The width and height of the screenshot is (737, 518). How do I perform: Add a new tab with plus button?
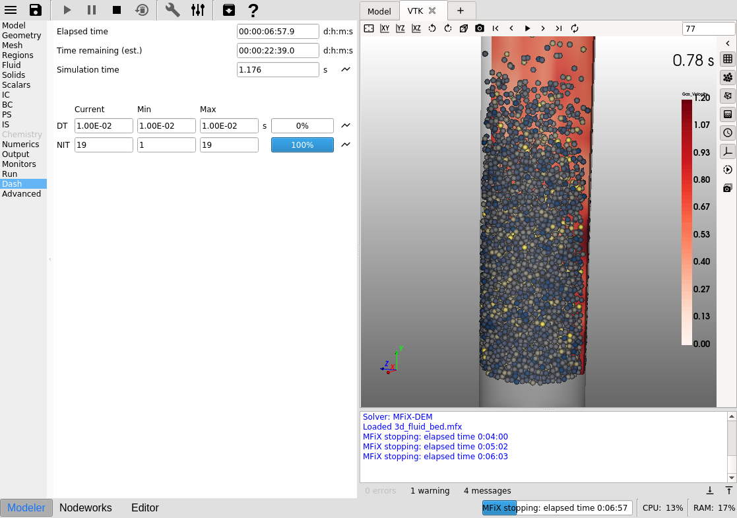pos(461,11)
